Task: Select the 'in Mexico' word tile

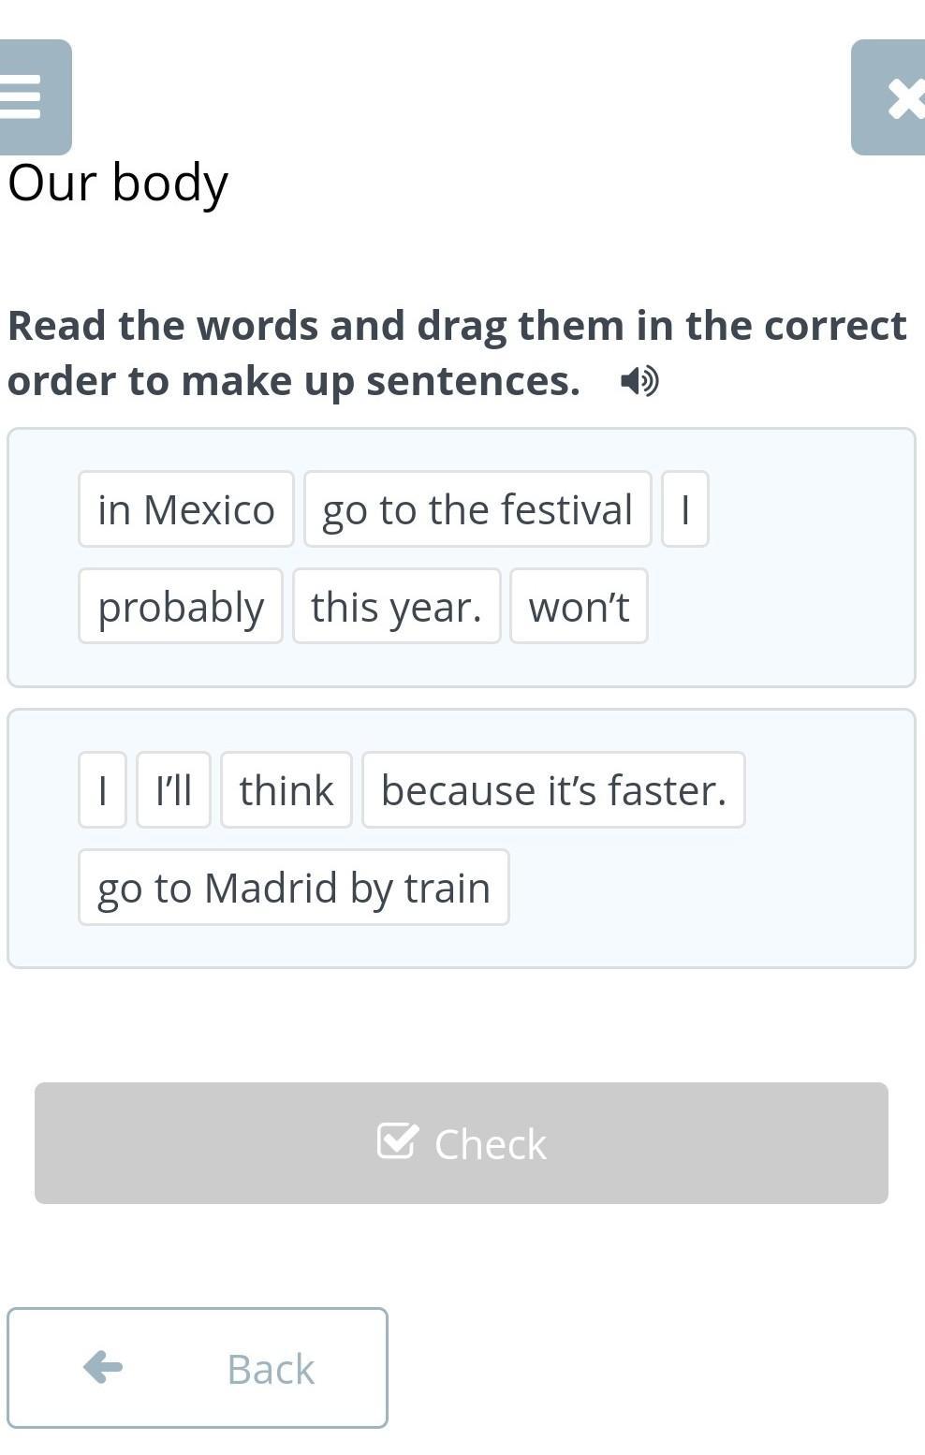Action: click(x=186, y=509)
